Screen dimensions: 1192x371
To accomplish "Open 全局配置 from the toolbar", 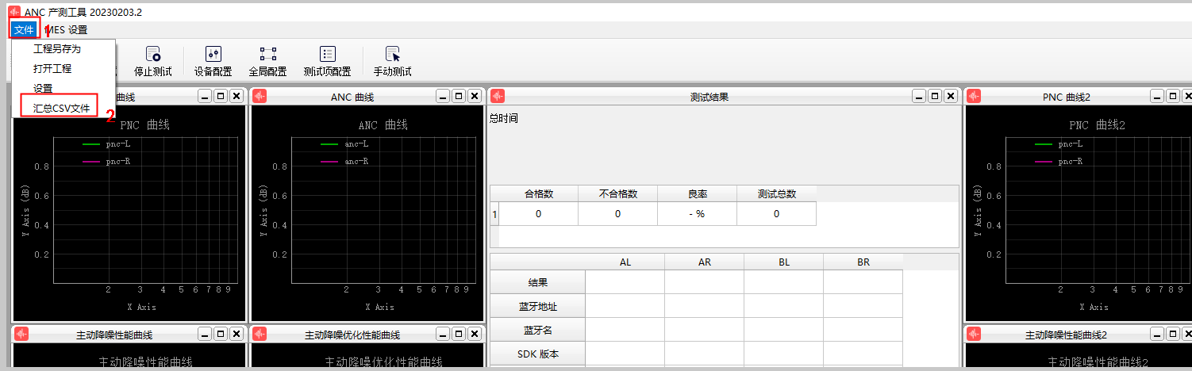I will (268, 62).
